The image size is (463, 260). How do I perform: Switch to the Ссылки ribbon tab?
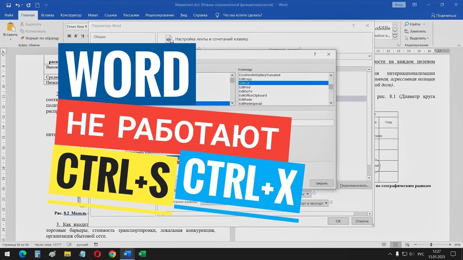pyautogui.click(x=111, y=15)
